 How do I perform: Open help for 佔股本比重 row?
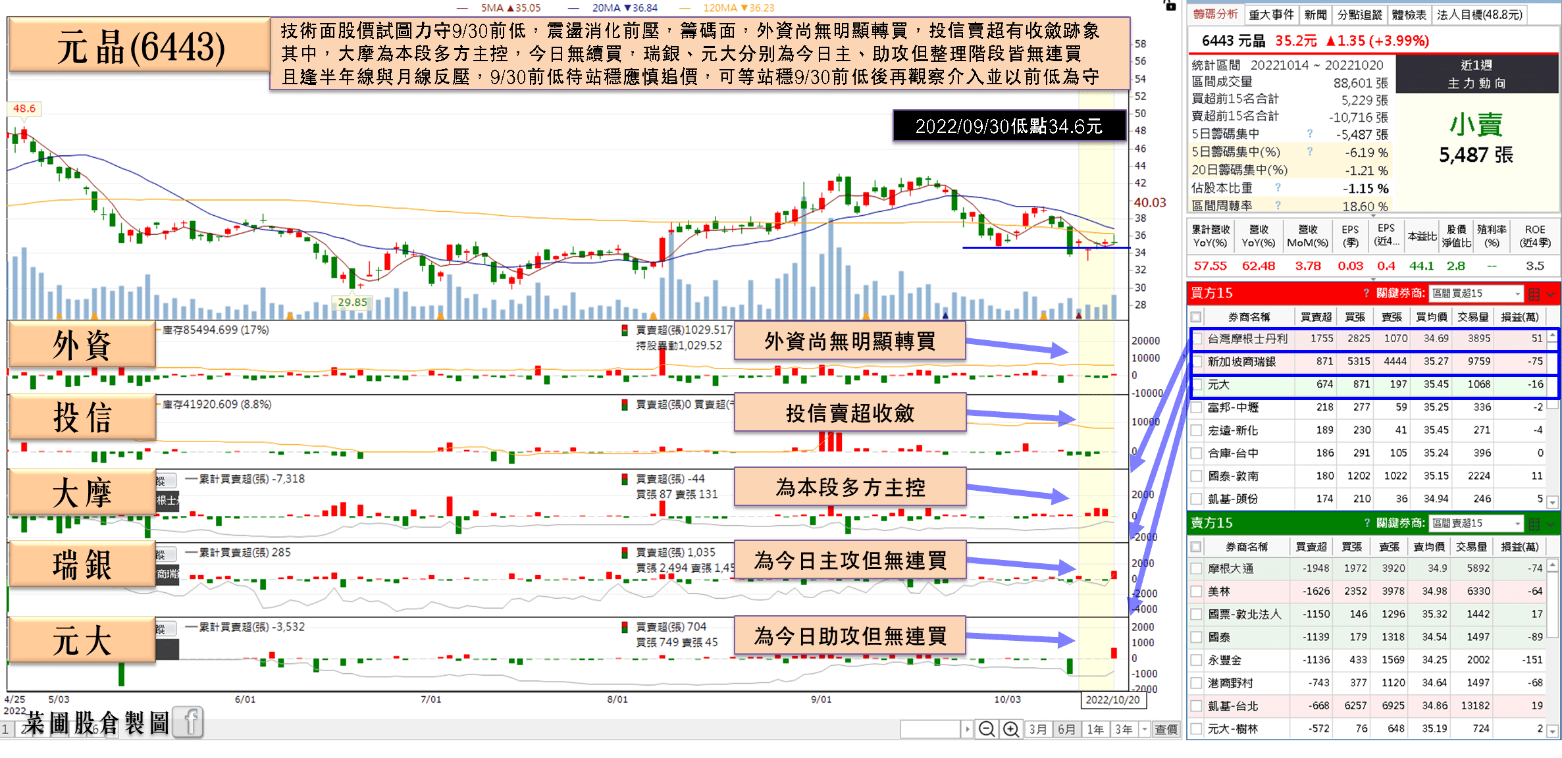point(1278,188)
